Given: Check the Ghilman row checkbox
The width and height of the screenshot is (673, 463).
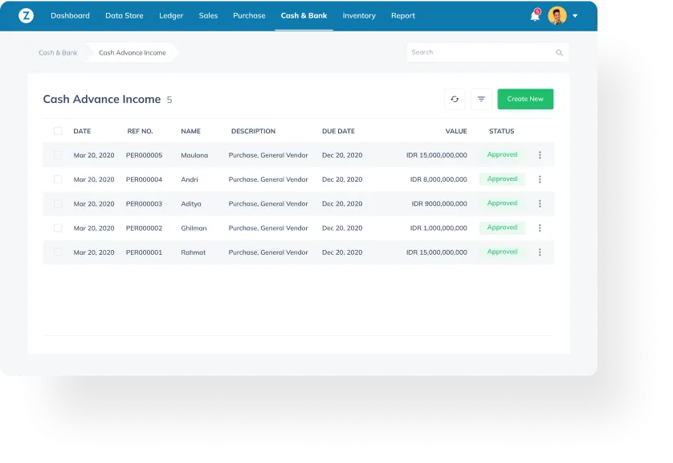Looking at the screenshot, I should 58,228.
